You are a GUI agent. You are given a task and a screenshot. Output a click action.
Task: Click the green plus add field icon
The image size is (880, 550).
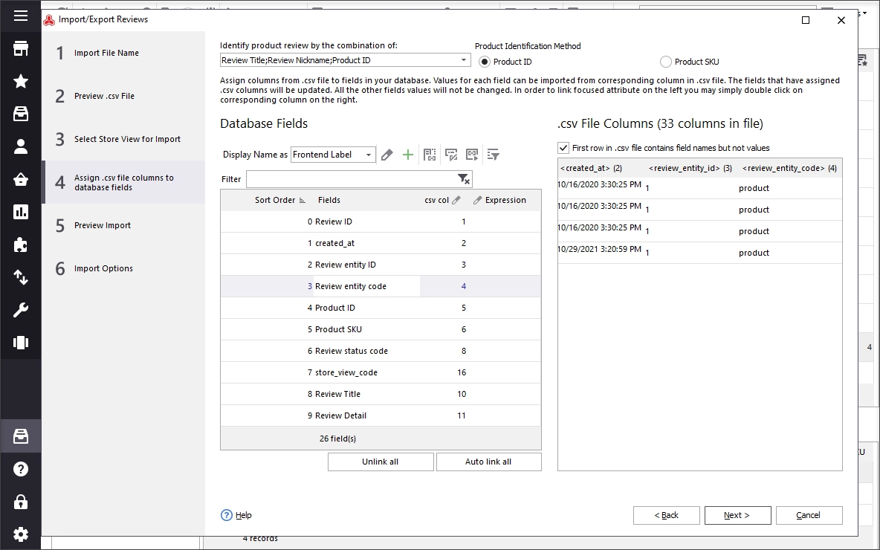tap(408, 155)
